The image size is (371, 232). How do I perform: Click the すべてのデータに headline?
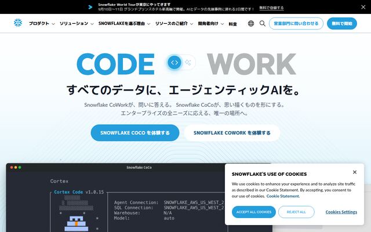[x=184, y=90]
